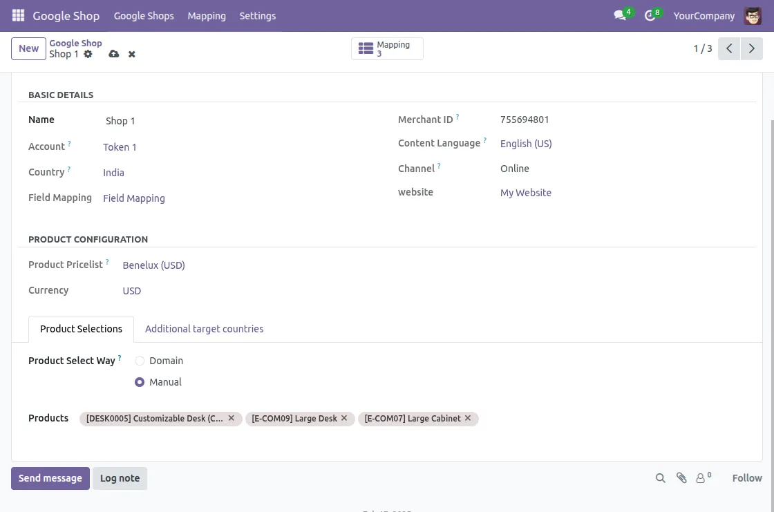Show help tooltip for Product Select Way
774x512 pixels.
pyautogui.click(x=120, y=358)
